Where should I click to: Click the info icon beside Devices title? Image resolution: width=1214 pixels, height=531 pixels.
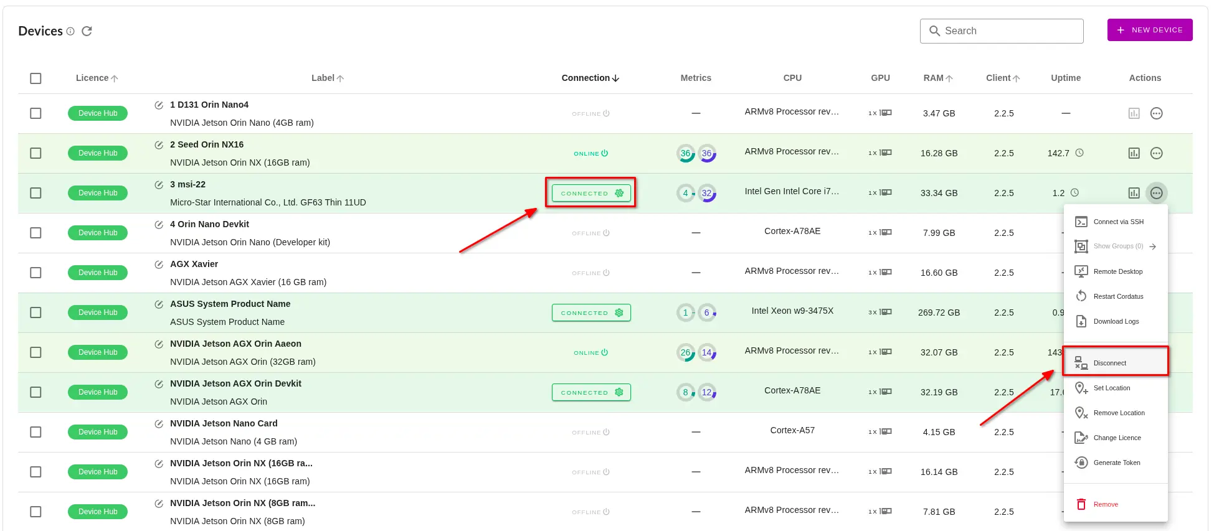(70, 31)
